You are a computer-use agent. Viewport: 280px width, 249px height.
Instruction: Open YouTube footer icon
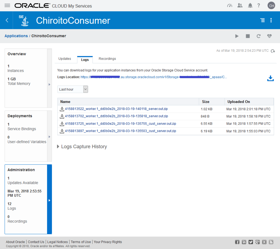pyautogui.click(x=264, y=242)
